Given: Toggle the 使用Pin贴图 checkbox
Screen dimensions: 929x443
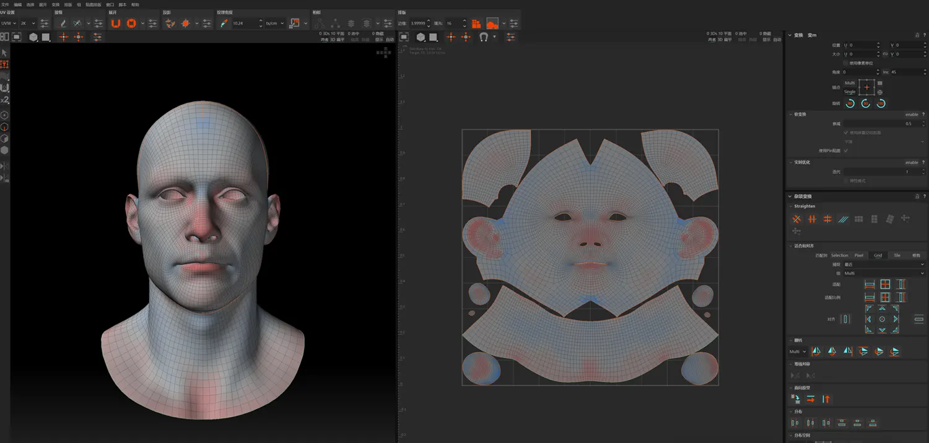Looking at the screenshot, I should tap(845, 150).
